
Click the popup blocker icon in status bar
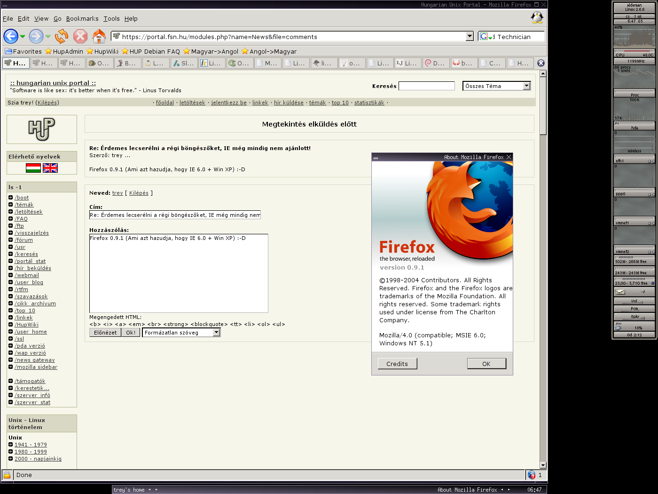(532, 475)
